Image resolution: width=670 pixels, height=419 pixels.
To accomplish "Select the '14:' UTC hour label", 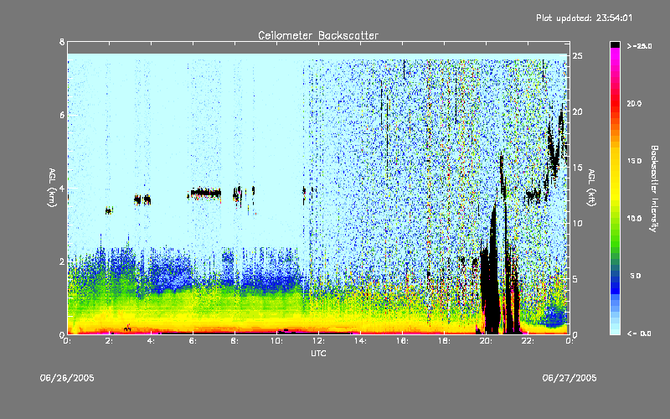I will (360, 341).
